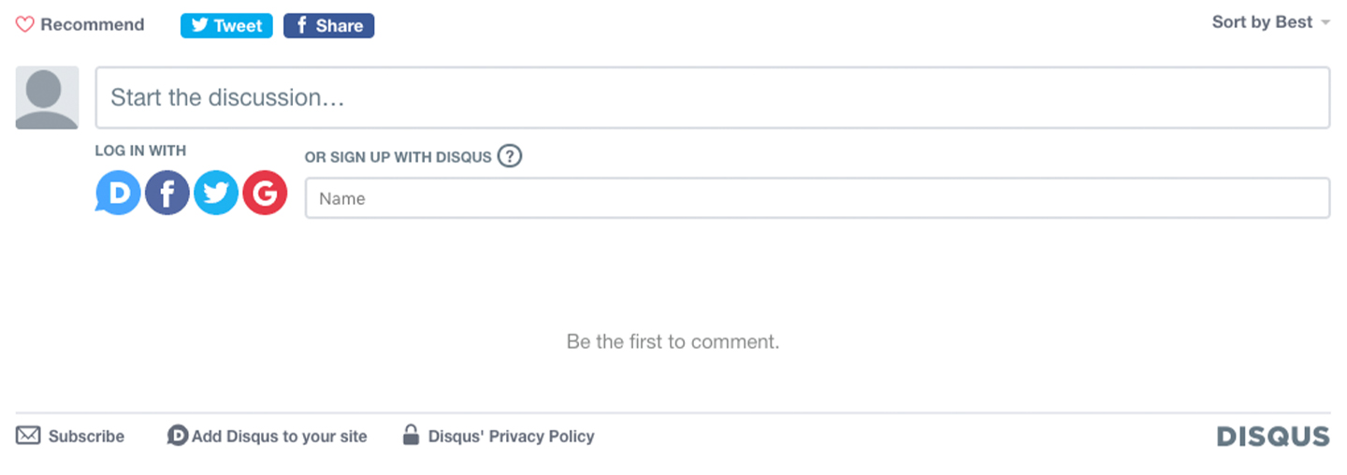This screenshot has height=475, width=1347.
Task: Log in with the Google icon
Action: pyautogui.click(x=265, y=194)
